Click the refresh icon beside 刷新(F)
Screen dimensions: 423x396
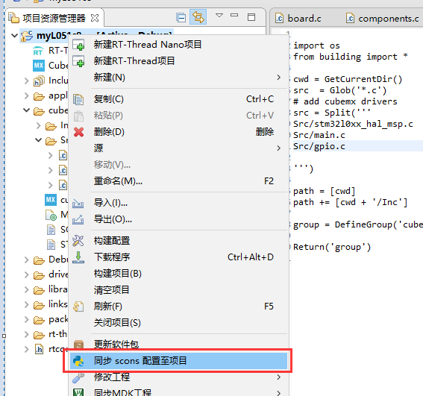coord(78,307)
